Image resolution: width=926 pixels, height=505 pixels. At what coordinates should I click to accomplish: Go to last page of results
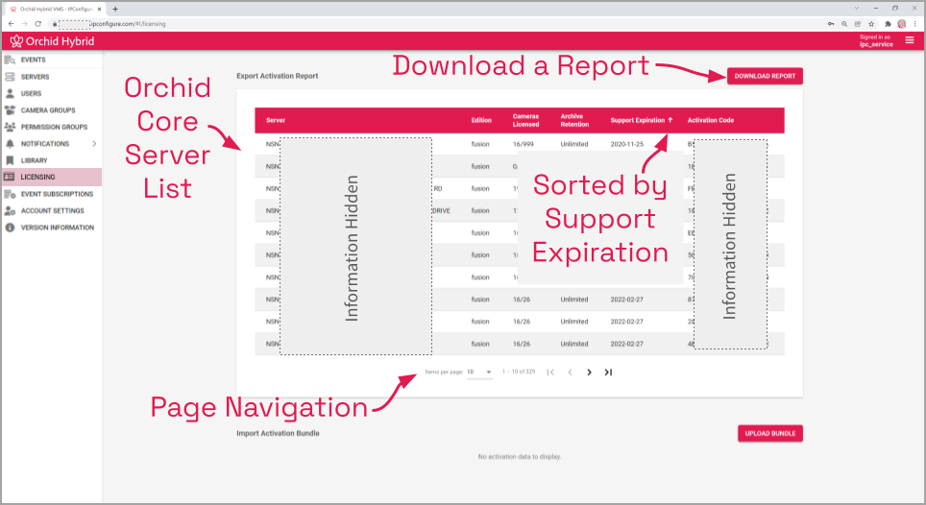pyautogui.click(x=608, y=373)
